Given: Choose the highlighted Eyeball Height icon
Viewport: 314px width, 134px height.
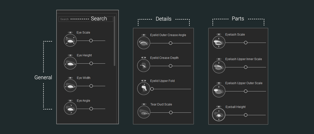Looking at the screenshot, I should click(219, 115).
